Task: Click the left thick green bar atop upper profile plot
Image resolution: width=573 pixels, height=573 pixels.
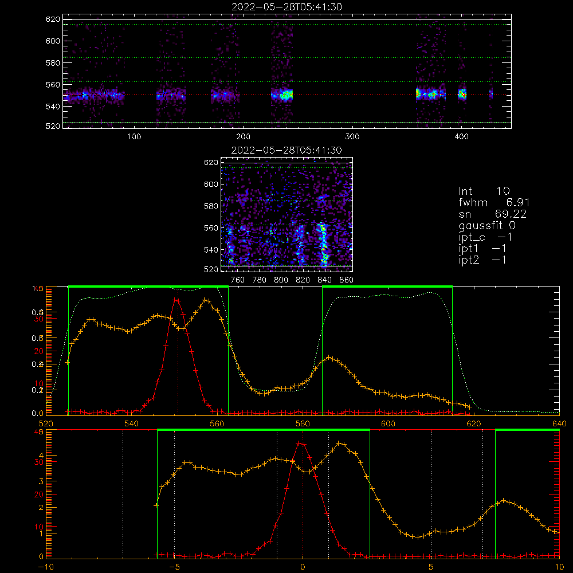Action: [x=148, y=287]
